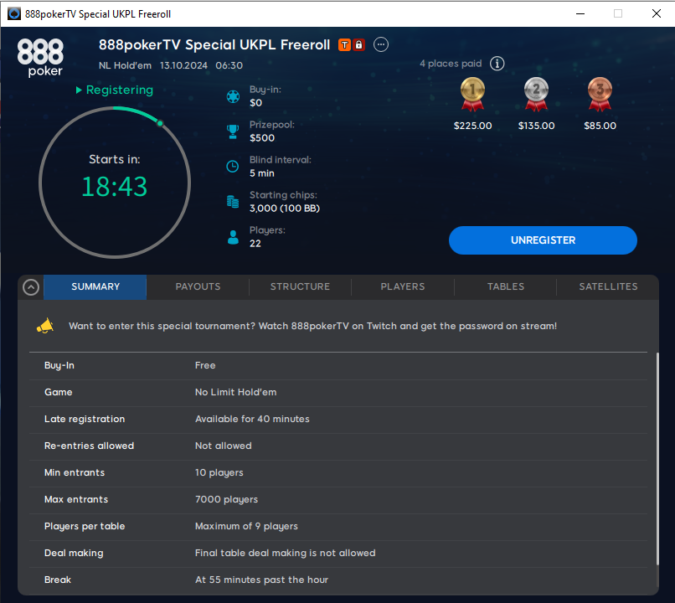
Task: Open the places paid info icon
Action: click(x=497, y=64)
